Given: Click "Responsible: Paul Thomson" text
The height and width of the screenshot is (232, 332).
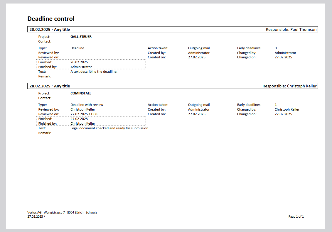Looking at the screenshot, I should click(291, 29).
